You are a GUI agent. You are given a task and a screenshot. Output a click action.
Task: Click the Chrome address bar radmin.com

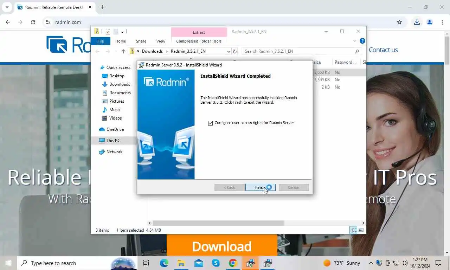68,22
